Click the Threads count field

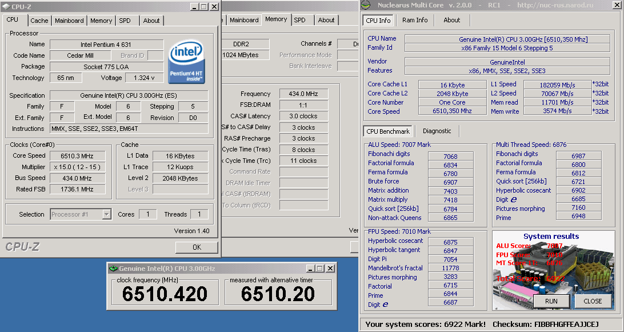[x=199, y=214]
